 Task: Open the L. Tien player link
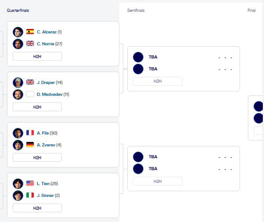43,183
